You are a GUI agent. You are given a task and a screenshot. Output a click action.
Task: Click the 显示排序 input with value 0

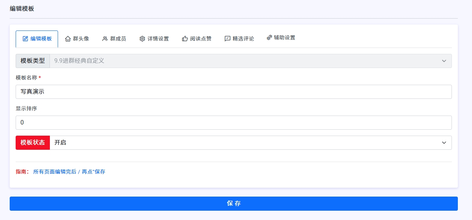(x=233, y=123)
